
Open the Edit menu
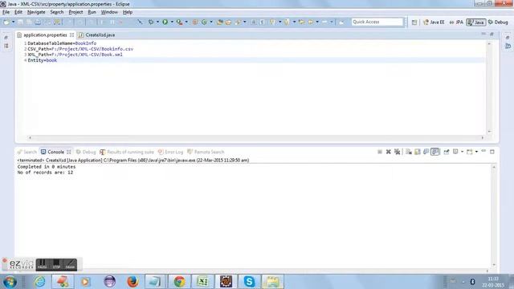tap(18, 12)
